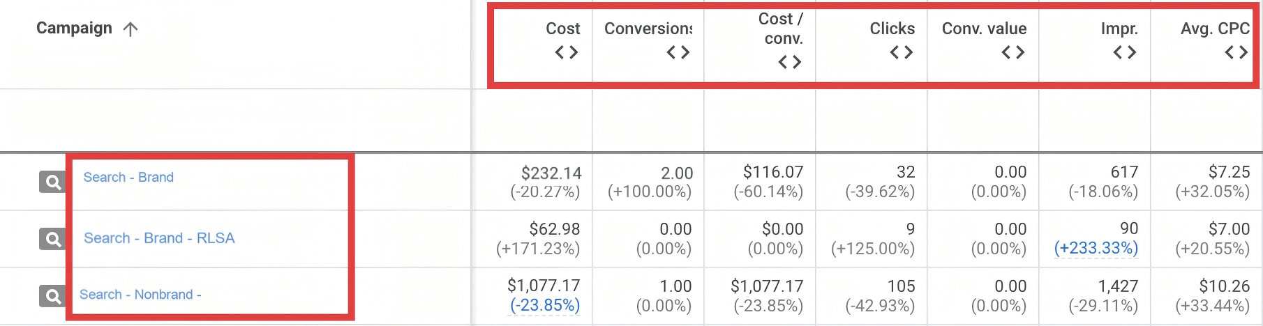Viewport: 1263px width, 326px height.
Task: Select the search icon next to Search - Nonbrand
Action: (x=52, y=296)
